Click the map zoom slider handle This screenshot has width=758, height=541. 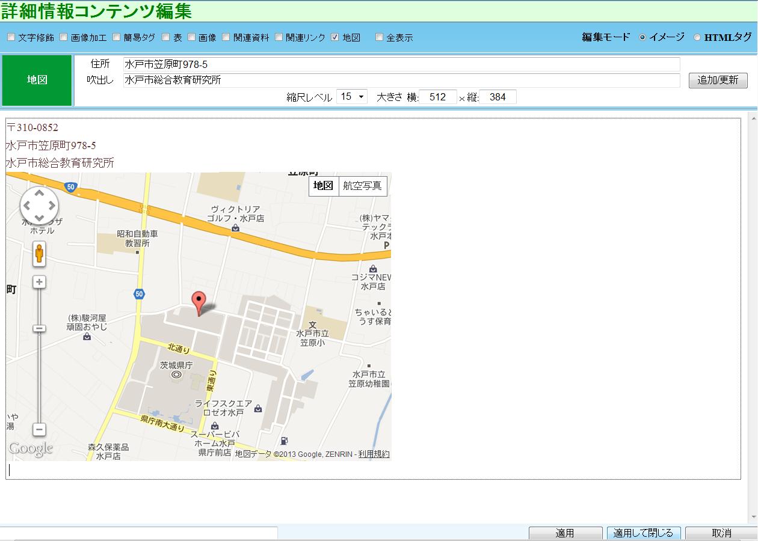click(x=39, y=328)
